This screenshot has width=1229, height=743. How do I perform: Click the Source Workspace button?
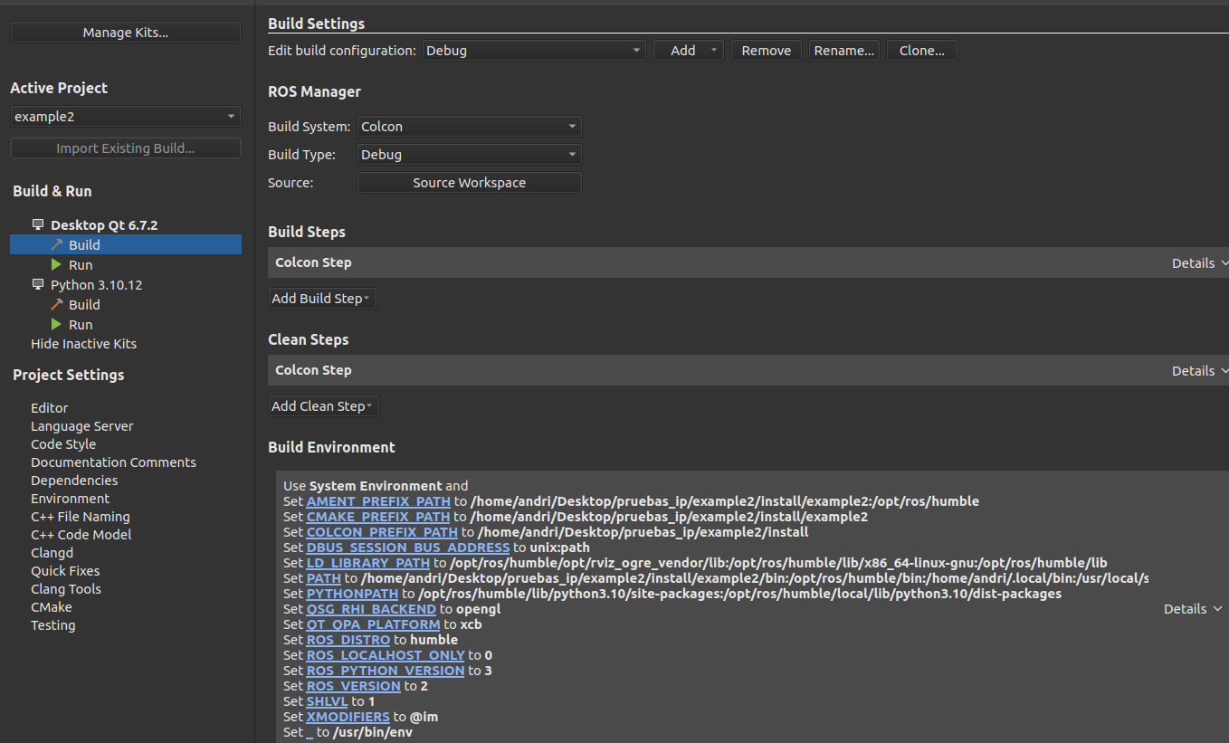pyautogui.click(x=469, y=183)
